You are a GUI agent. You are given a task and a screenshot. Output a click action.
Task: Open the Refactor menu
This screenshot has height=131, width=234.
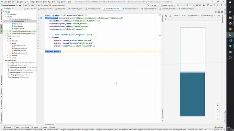point(39,2)
